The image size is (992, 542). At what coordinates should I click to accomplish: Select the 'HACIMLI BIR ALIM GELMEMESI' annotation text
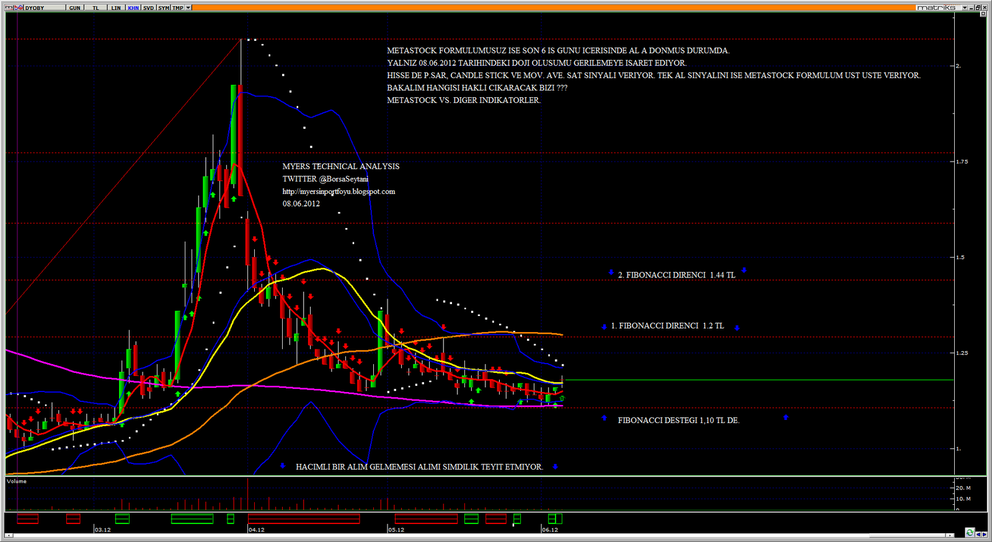tap(419, 467)
